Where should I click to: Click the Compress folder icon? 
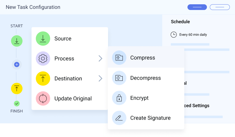[x=119, y=58]
